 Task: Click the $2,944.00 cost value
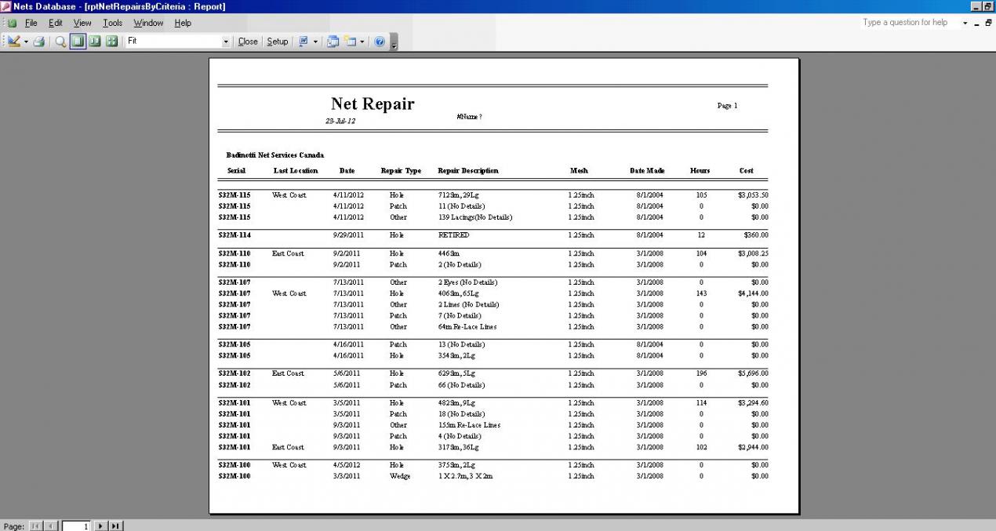point(753,448)
